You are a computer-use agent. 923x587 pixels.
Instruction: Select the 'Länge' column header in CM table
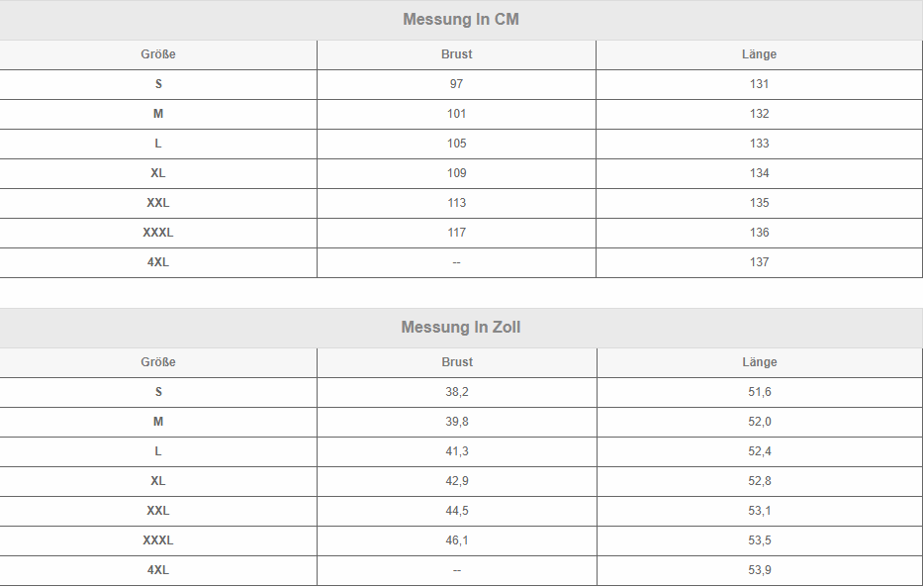tap(759, 54)
